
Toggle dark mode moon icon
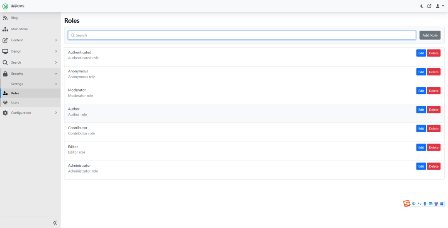pos(422,6)
